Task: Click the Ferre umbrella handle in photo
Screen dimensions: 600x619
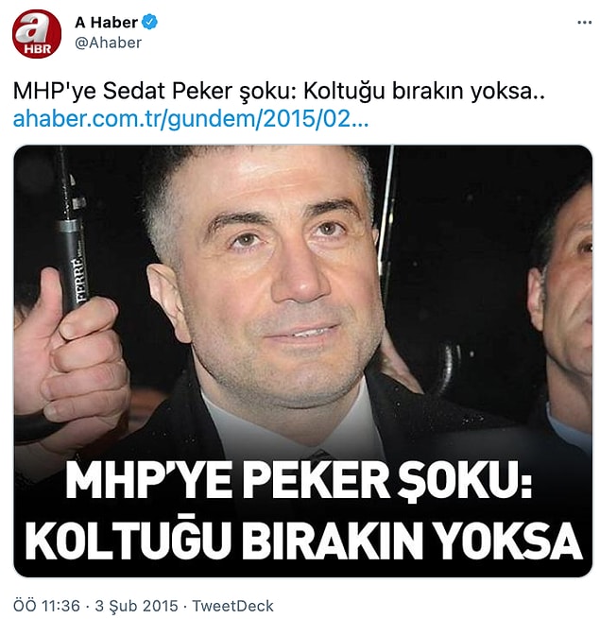Action: click(74, 245)
